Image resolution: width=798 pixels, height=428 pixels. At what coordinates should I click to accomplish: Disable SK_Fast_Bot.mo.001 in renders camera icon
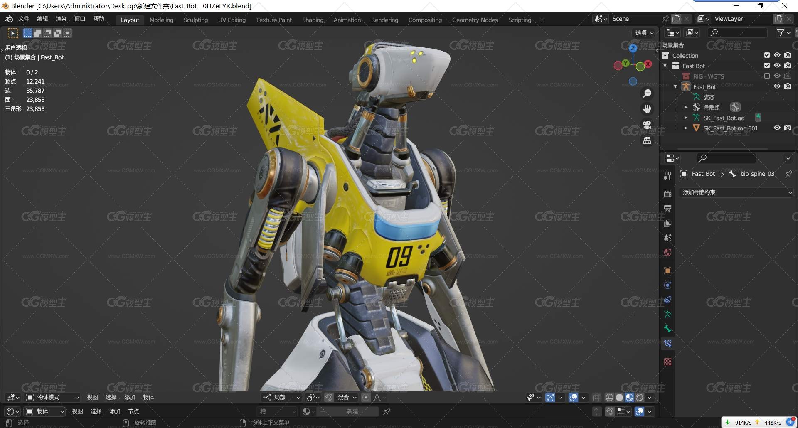(788, 128)
